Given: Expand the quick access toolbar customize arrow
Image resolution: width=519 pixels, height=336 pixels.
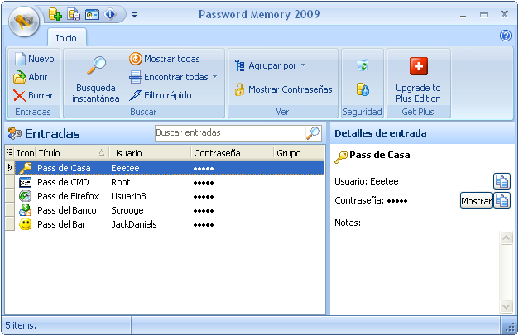Looking at the screenshot, I should (134, 14).
